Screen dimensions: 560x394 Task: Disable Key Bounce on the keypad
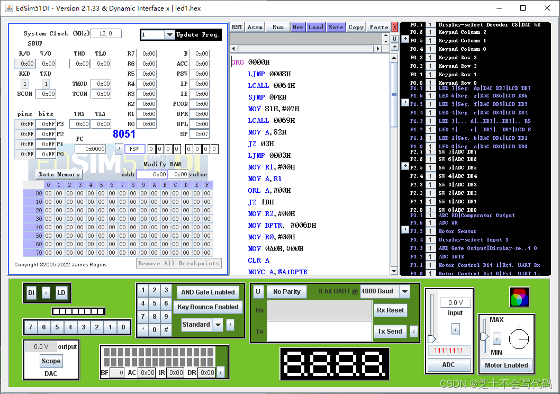click(208, 307)
